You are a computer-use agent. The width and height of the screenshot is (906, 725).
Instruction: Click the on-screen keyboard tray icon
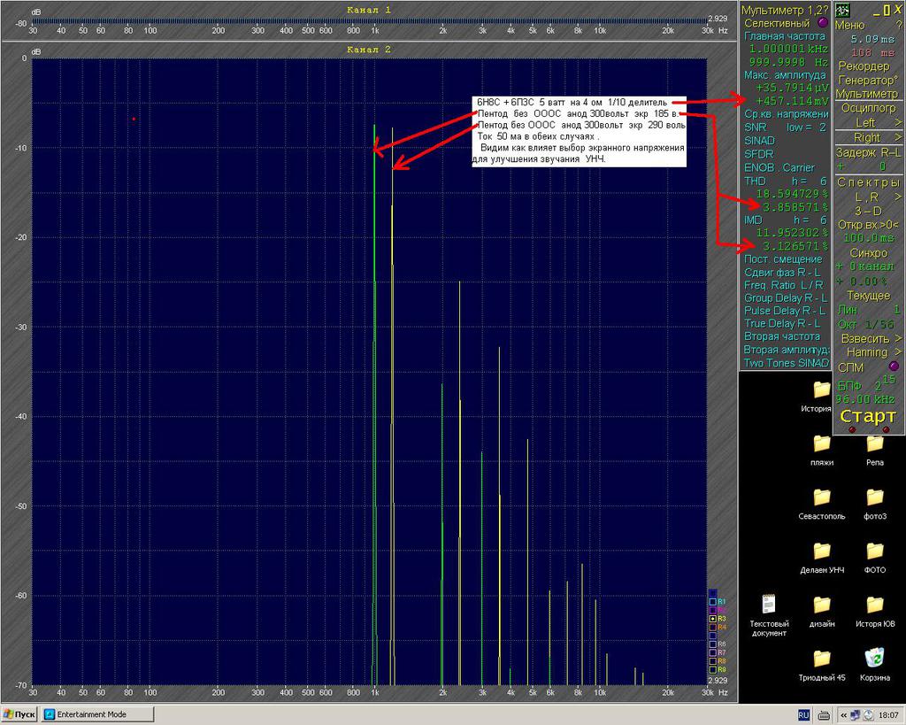click(x=825, y=715)
